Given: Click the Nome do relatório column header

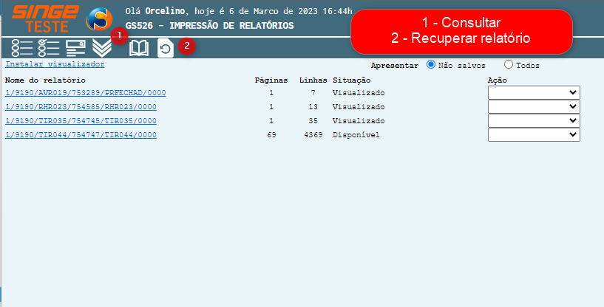Looking at the screenshot, I should tap(46, 80).
